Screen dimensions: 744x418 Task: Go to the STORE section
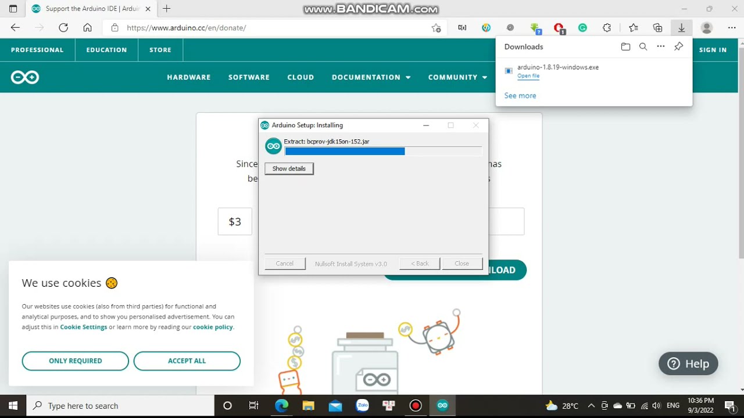pyautogui.click(x=160, y=50)
